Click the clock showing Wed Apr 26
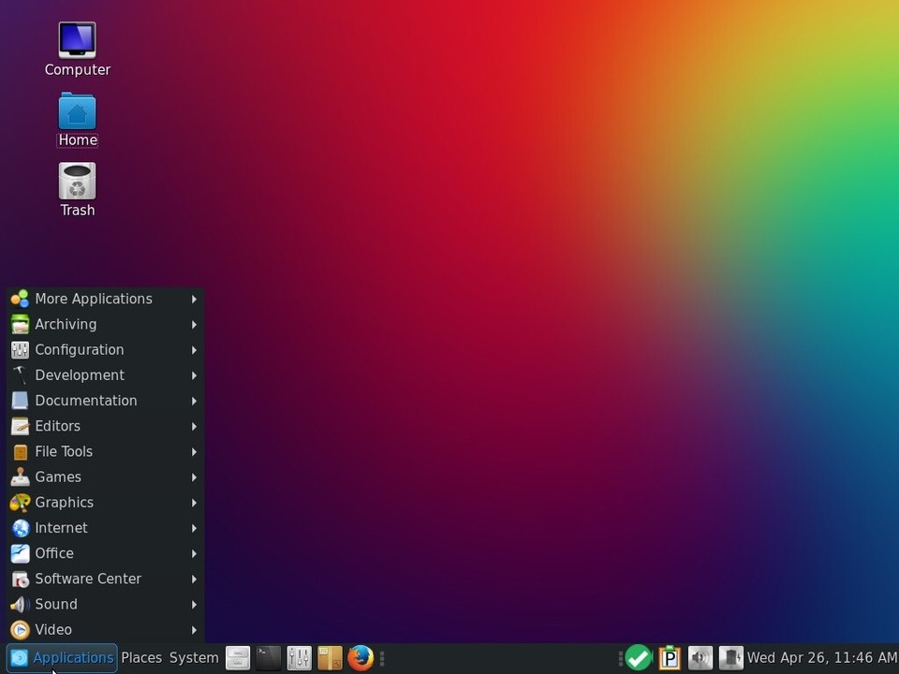The height and width of the screenshot is (674, 899). (x=821, y=657)
